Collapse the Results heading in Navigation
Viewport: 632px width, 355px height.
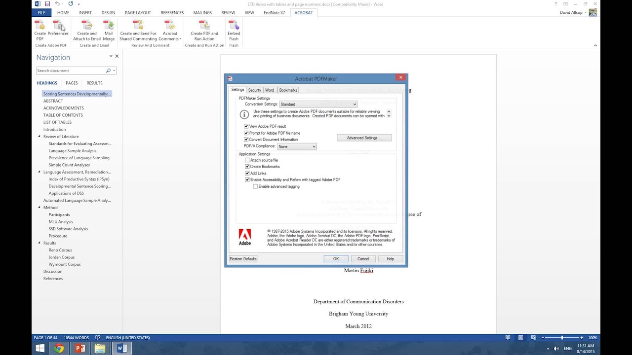39,243
